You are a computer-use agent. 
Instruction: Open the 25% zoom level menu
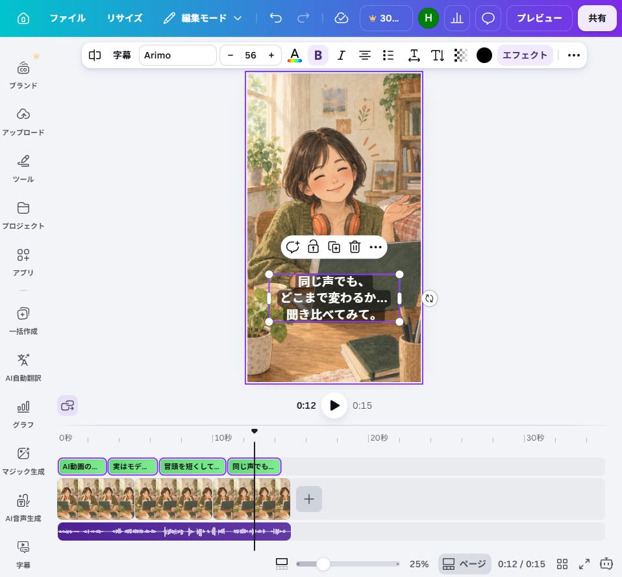(419, 564)
